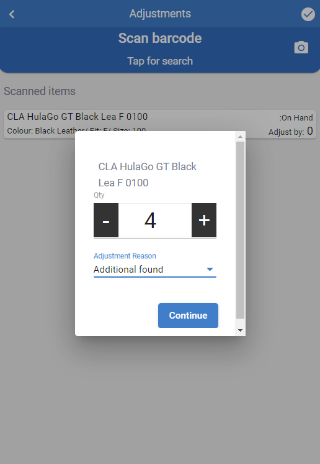The image size is (320, 464).
Task: Open the camera barcode scanner
Action: coord(301,47)
